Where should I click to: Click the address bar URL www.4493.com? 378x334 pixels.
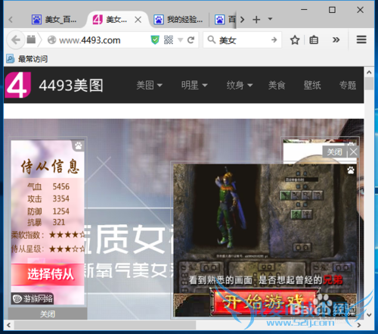(x=90, y=40)
